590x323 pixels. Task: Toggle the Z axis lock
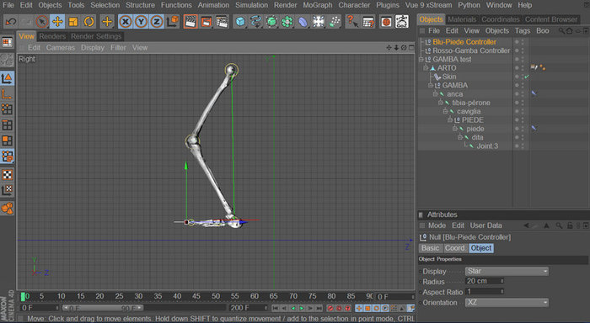click(157, 22)
